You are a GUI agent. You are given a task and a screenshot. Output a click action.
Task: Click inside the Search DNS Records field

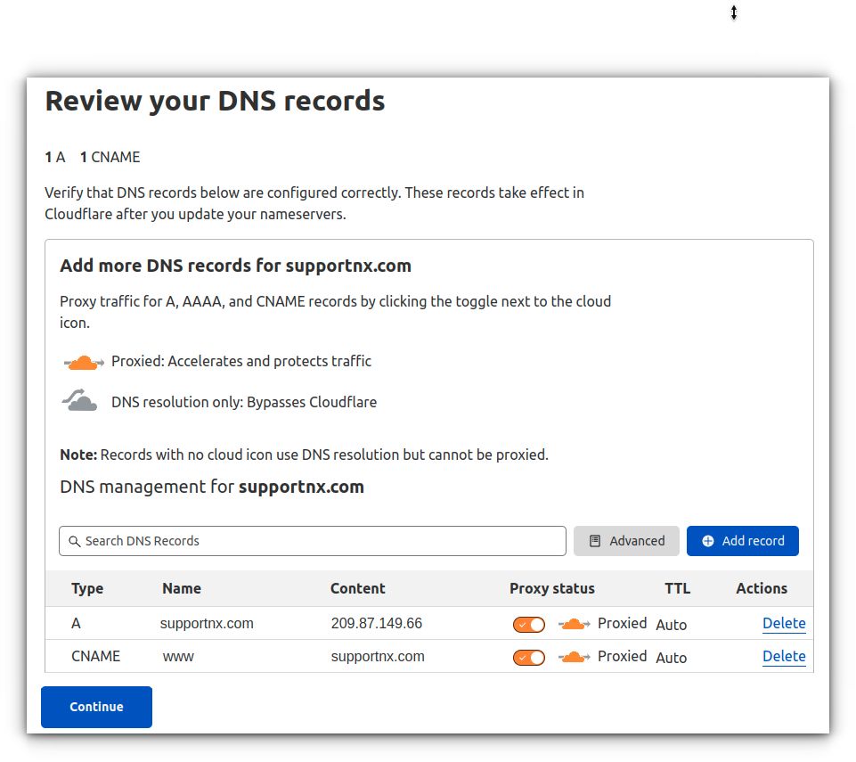pyautogui.click(x=267, y=541)
